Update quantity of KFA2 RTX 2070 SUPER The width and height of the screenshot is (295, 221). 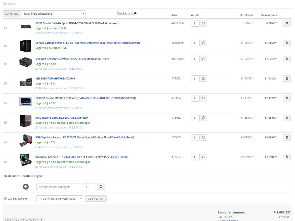coord(203,157)
